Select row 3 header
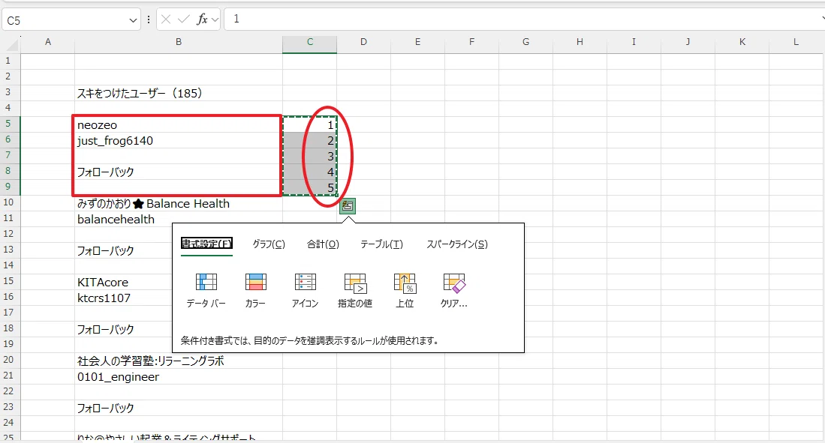825x443 pixels. point(8,92)
